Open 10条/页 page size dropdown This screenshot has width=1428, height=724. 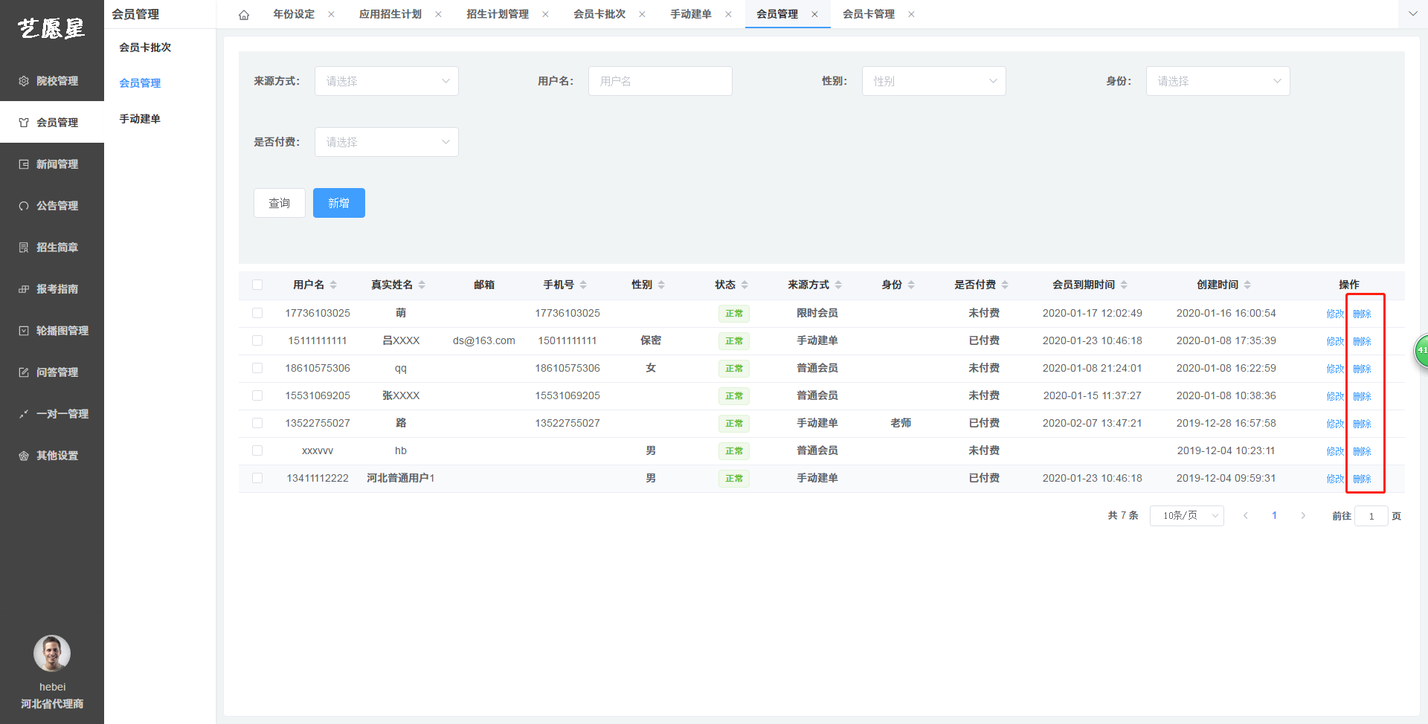(x=1187, y=516)
